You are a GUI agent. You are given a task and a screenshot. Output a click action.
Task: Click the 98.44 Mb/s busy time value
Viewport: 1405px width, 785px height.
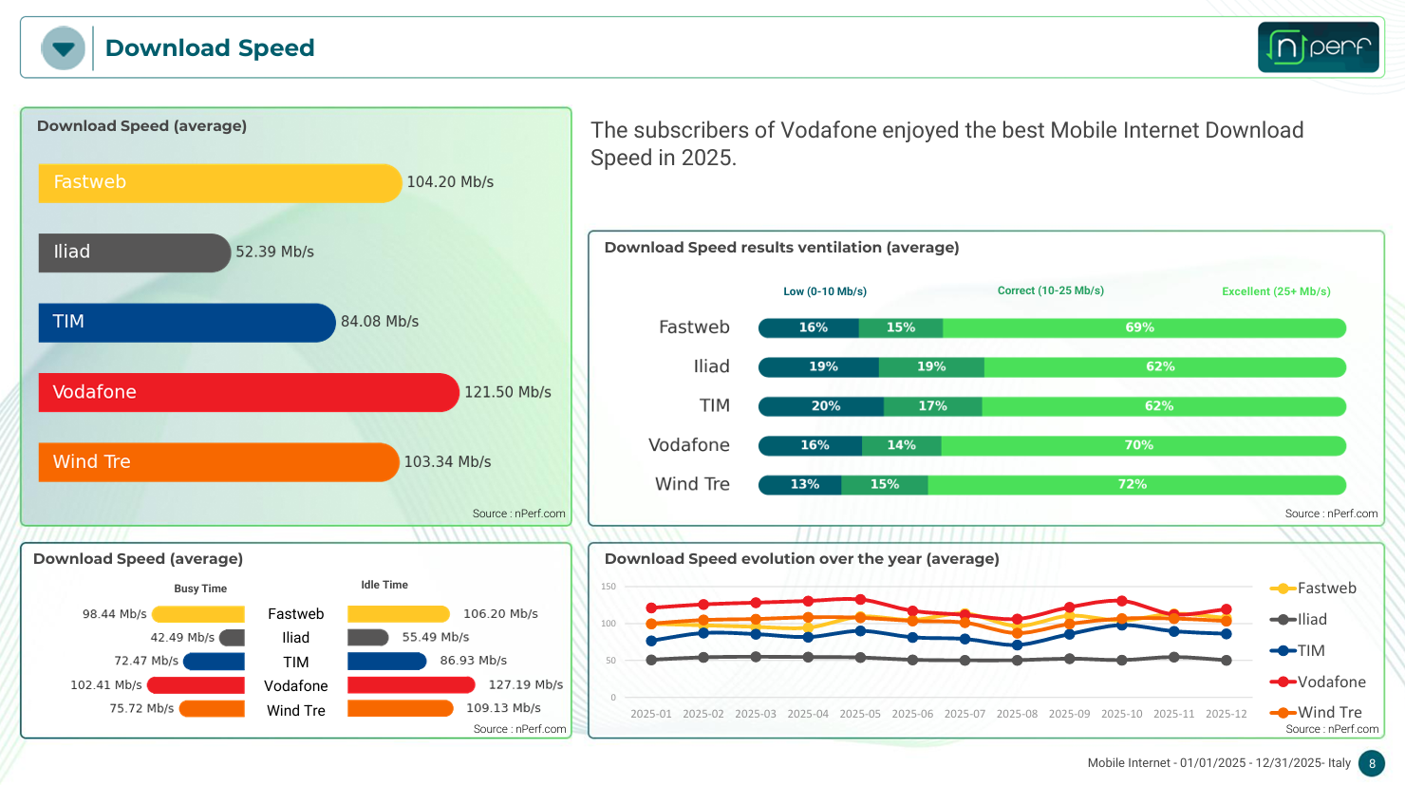(x=114, y=614)
